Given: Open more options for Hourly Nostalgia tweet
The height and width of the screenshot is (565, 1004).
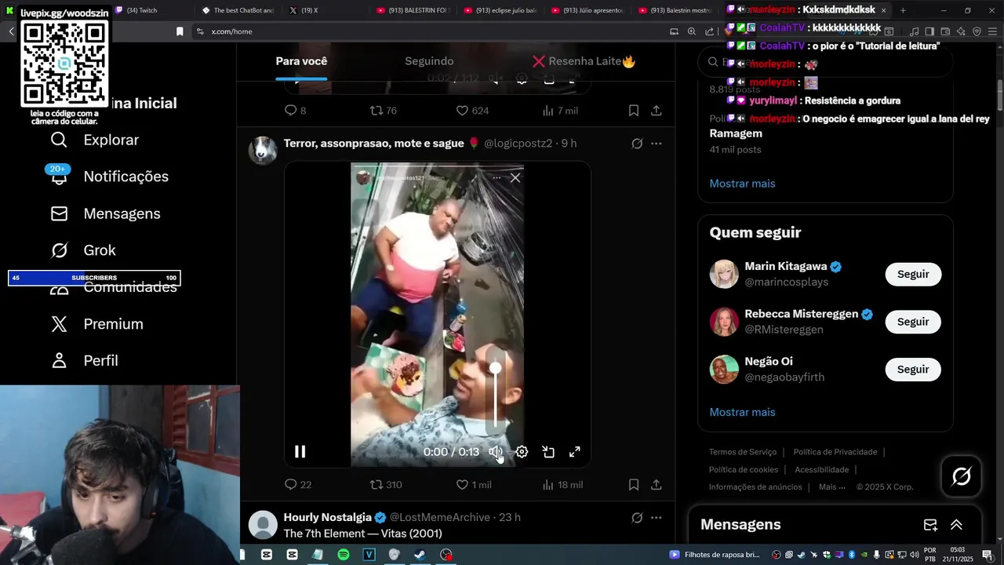Looking at the screenshot, I should tap(657, 518).
